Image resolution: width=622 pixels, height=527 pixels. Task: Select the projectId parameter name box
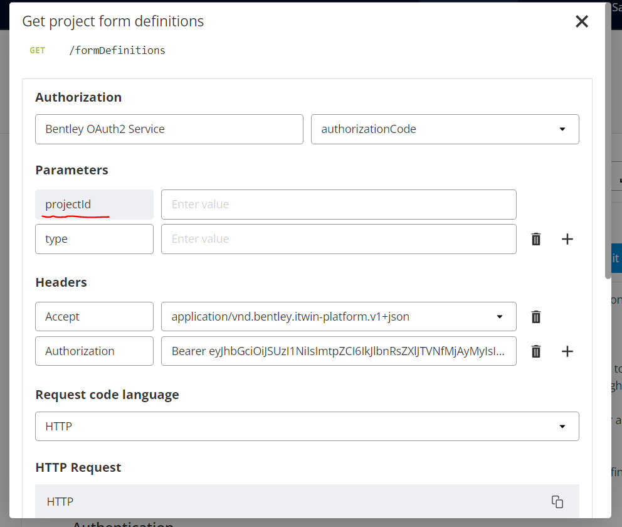click(94, 204)
